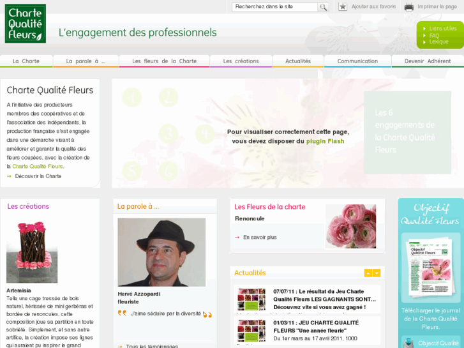
Task: Open Les fleurs de la Charte tab
Action: 164,61
